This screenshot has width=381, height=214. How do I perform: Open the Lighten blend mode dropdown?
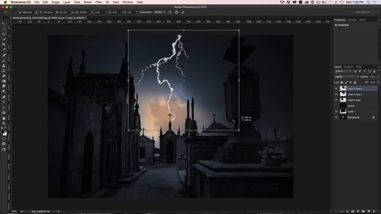pyautogui.click(x=346, y=77)
